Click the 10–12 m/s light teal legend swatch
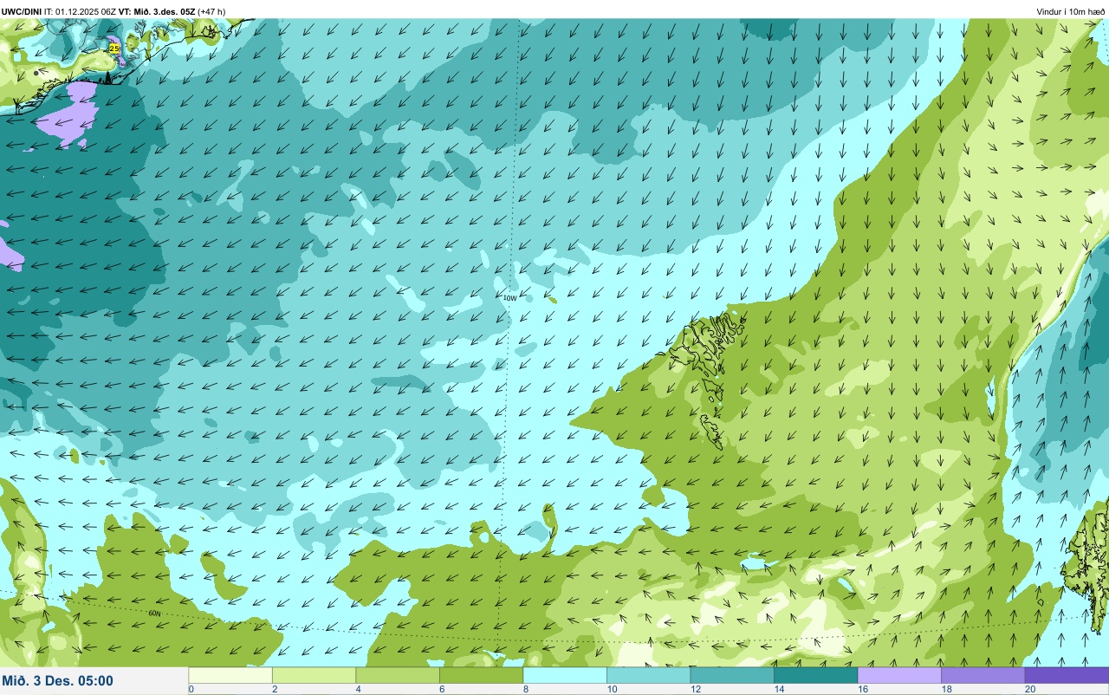This screenshot has width=1109, height=695. (648, 675)
